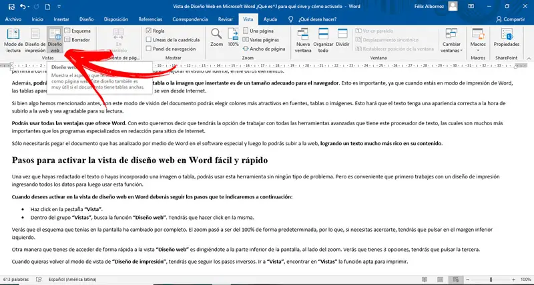Open the Disposición tab
The image size is (534, 285).
click(116, 19)
